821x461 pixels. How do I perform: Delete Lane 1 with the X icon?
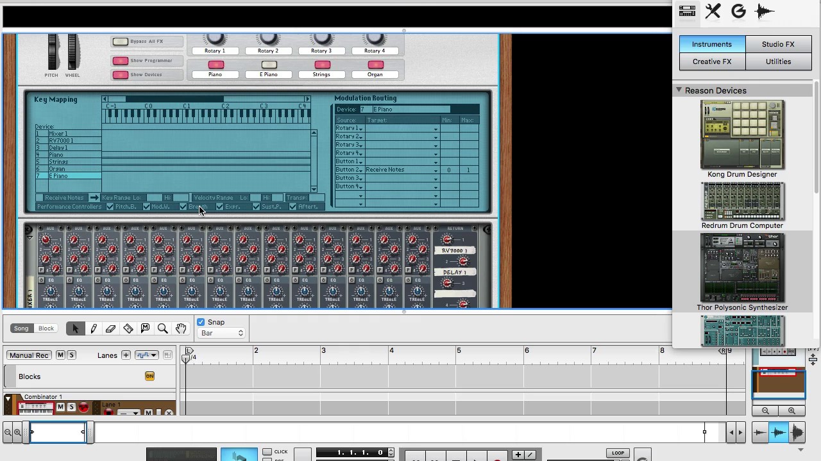169,413
